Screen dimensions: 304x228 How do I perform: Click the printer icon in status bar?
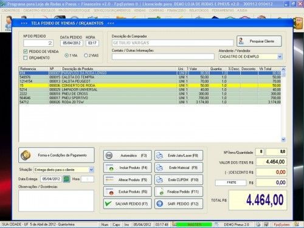point(258,224)
